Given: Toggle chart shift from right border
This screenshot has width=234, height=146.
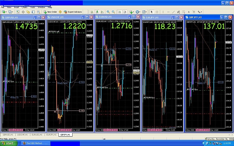Looking at the screenshot, I should coord(125,12).
